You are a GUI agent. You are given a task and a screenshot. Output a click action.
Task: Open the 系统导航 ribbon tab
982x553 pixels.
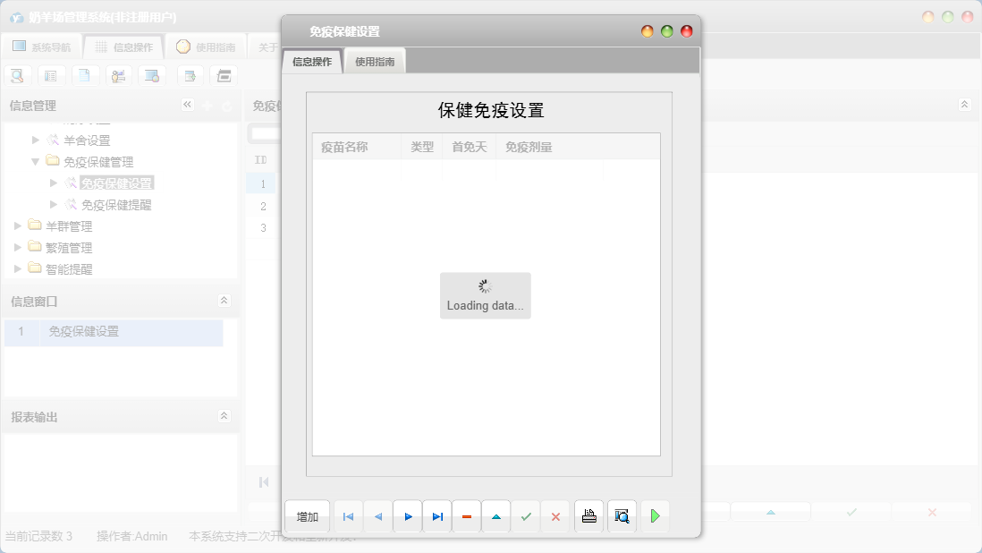pos(41,46)
